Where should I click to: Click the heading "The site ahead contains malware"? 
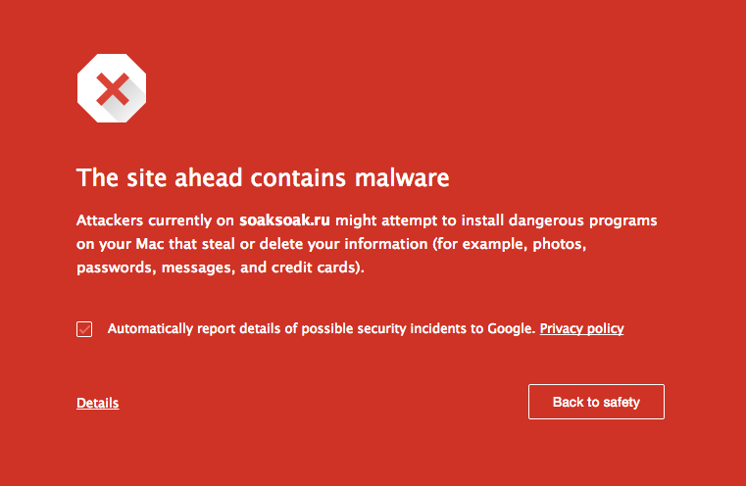(263, 178)
